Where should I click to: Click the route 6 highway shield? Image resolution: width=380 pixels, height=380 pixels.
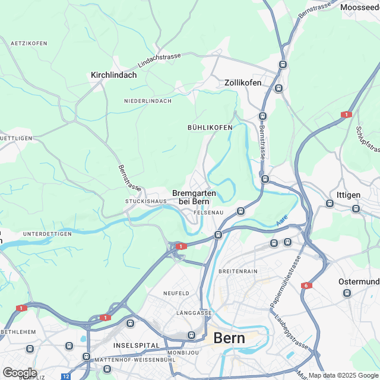(x=306, y=286)
